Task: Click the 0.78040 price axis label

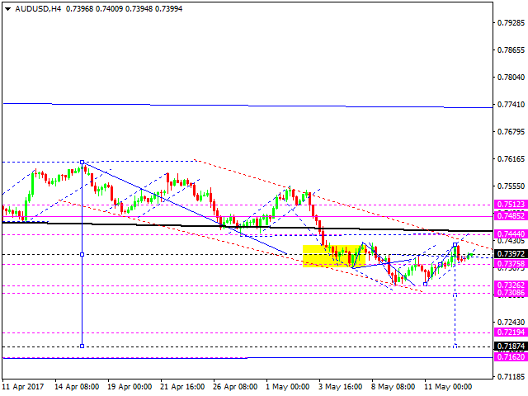Action: 511,77
